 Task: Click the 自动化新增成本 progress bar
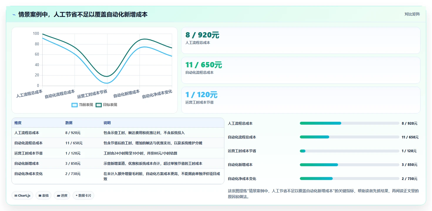tap(349, 165)
